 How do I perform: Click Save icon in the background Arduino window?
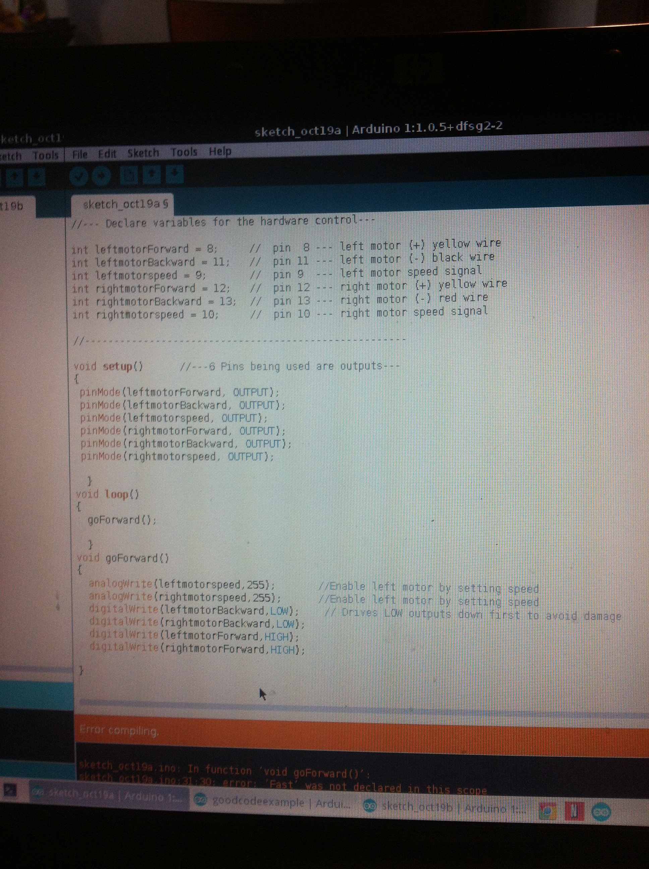point(37,177)
